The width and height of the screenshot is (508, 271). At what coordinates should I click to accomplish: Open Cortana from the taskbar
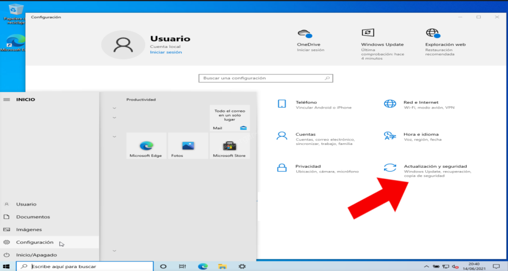(x=163, y=267)
